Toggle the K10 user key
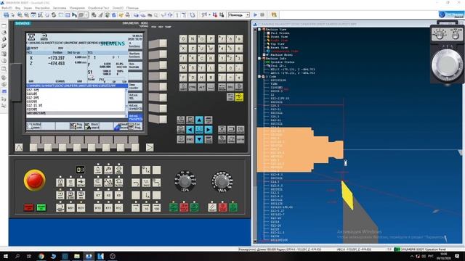Screen dimensions: 465x261 (x=98, y=208)
